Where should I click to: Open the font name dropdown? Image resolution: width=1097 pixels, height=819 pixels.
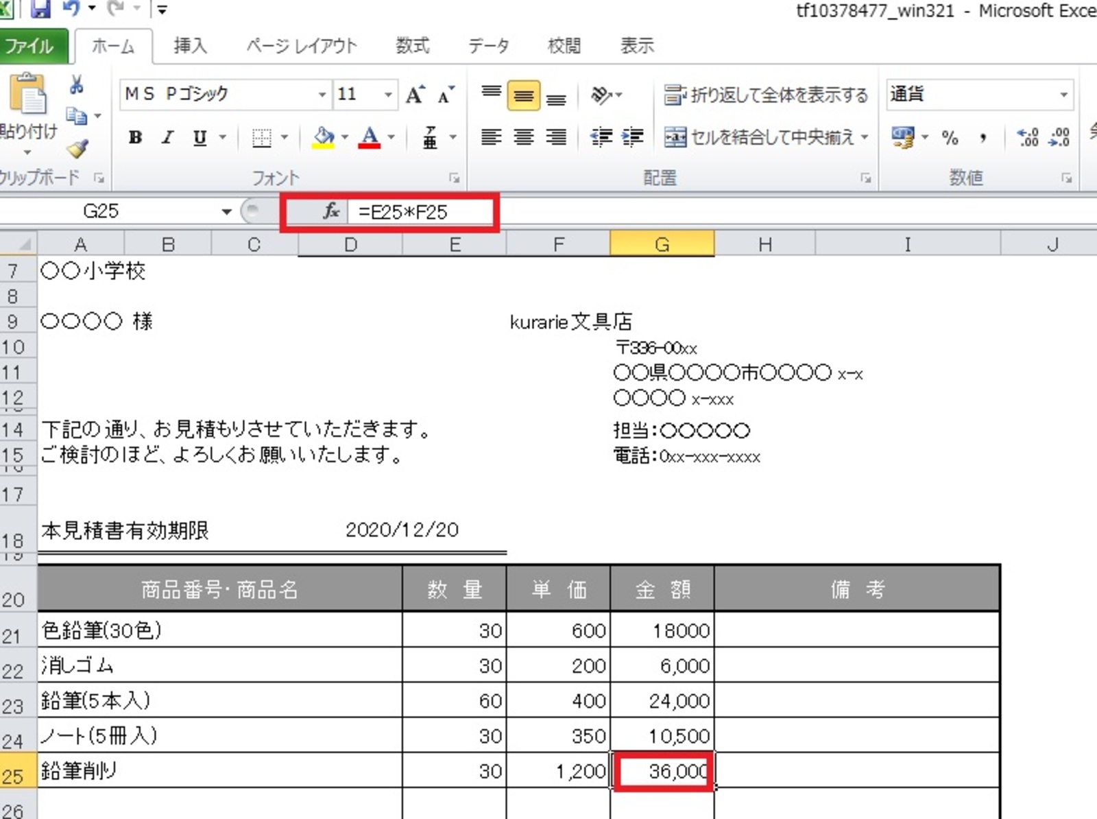tap(322, 95)
